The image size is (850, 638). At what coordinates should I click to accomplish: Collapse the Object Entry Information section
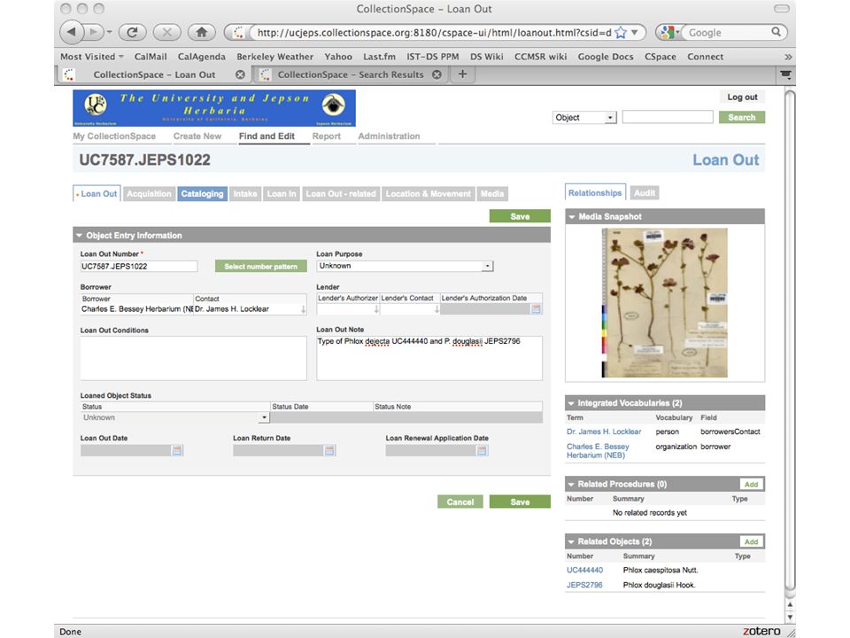tap(79, 236)
